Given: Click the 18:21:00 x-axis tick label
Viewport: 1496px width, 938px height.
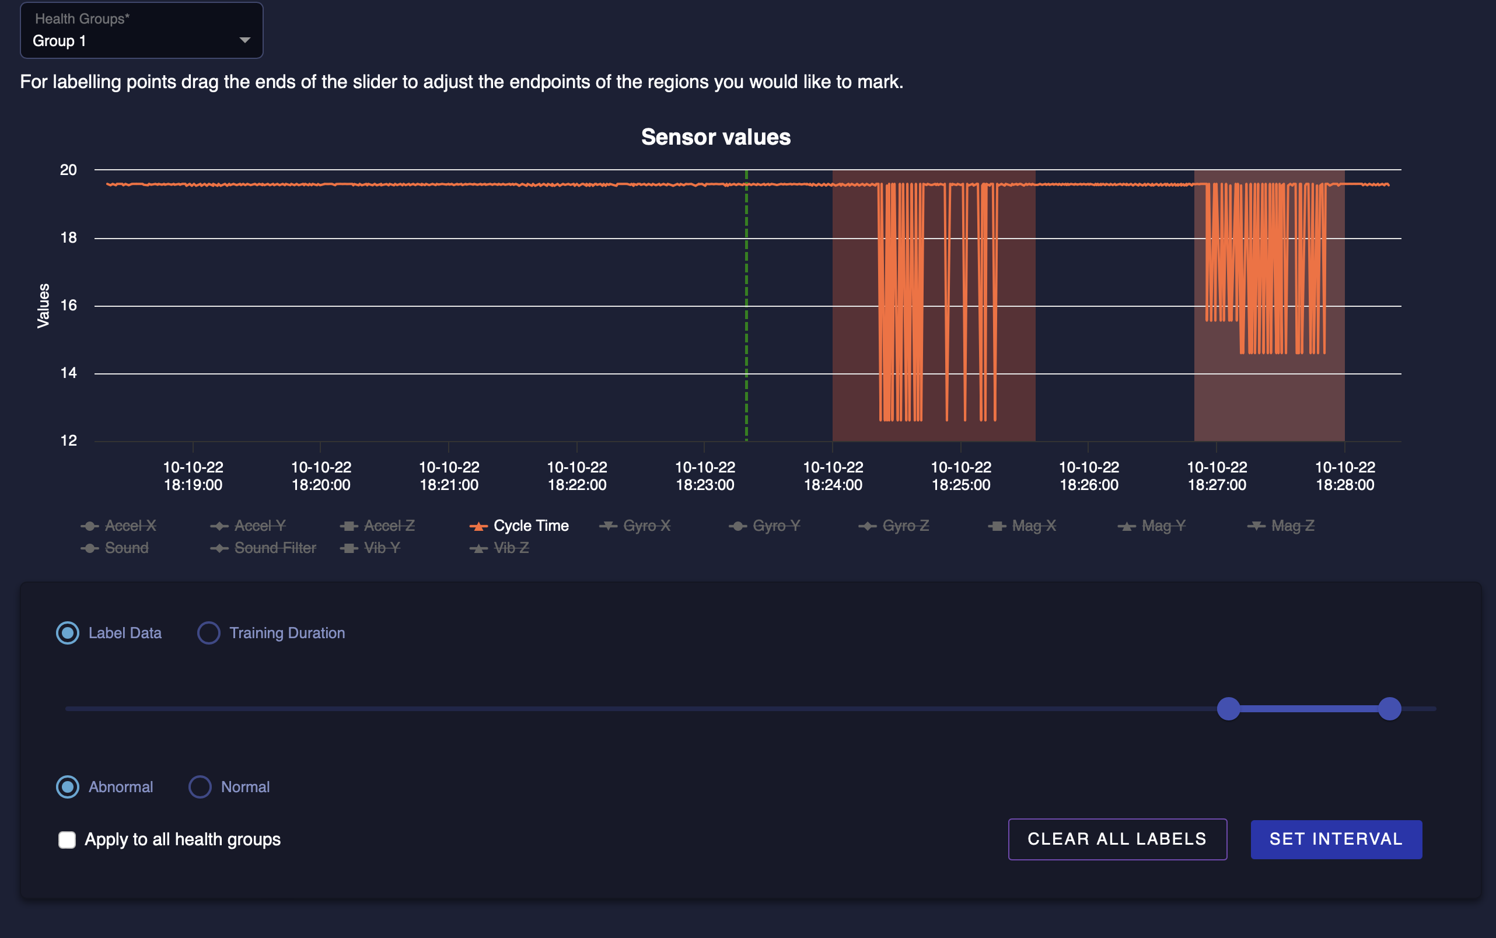Looking at the screenshot, I should click(449, 476).
